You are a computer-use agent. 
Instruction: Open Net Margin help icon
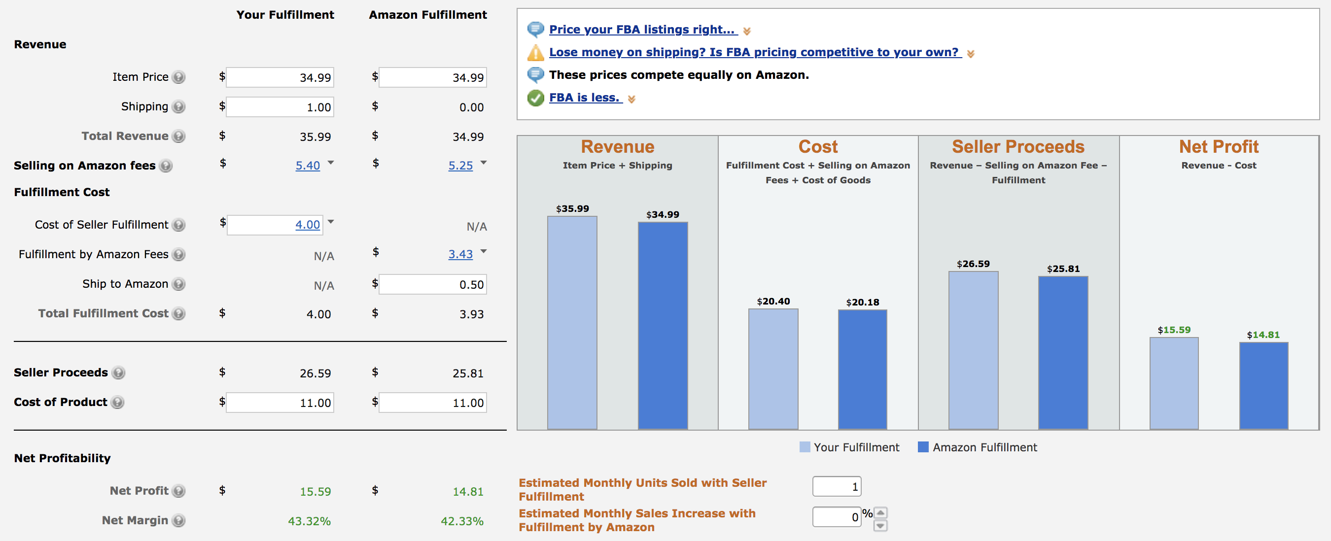point(178,520)
